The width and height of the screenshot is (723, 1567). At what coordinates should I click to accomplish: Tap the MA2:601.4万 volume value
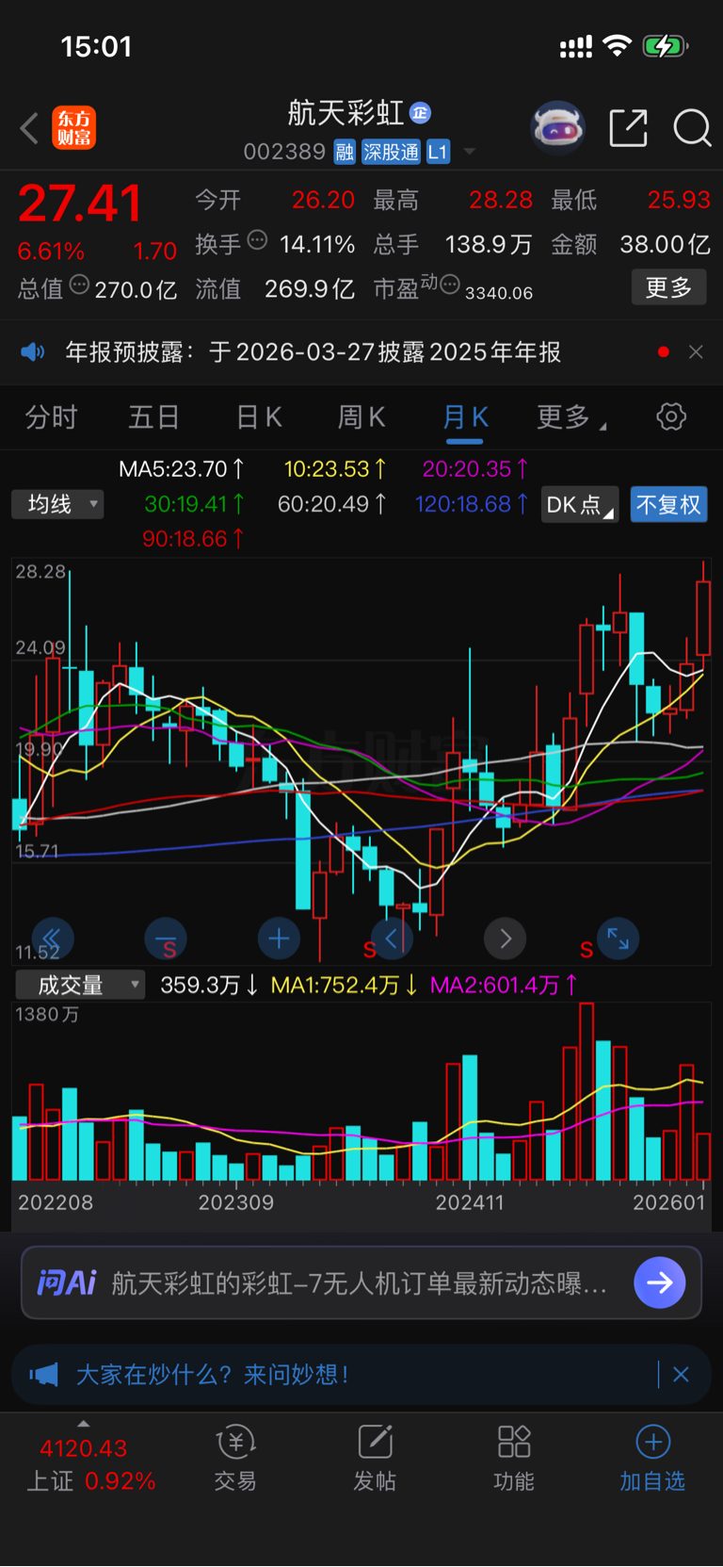[x=504, y=986]
